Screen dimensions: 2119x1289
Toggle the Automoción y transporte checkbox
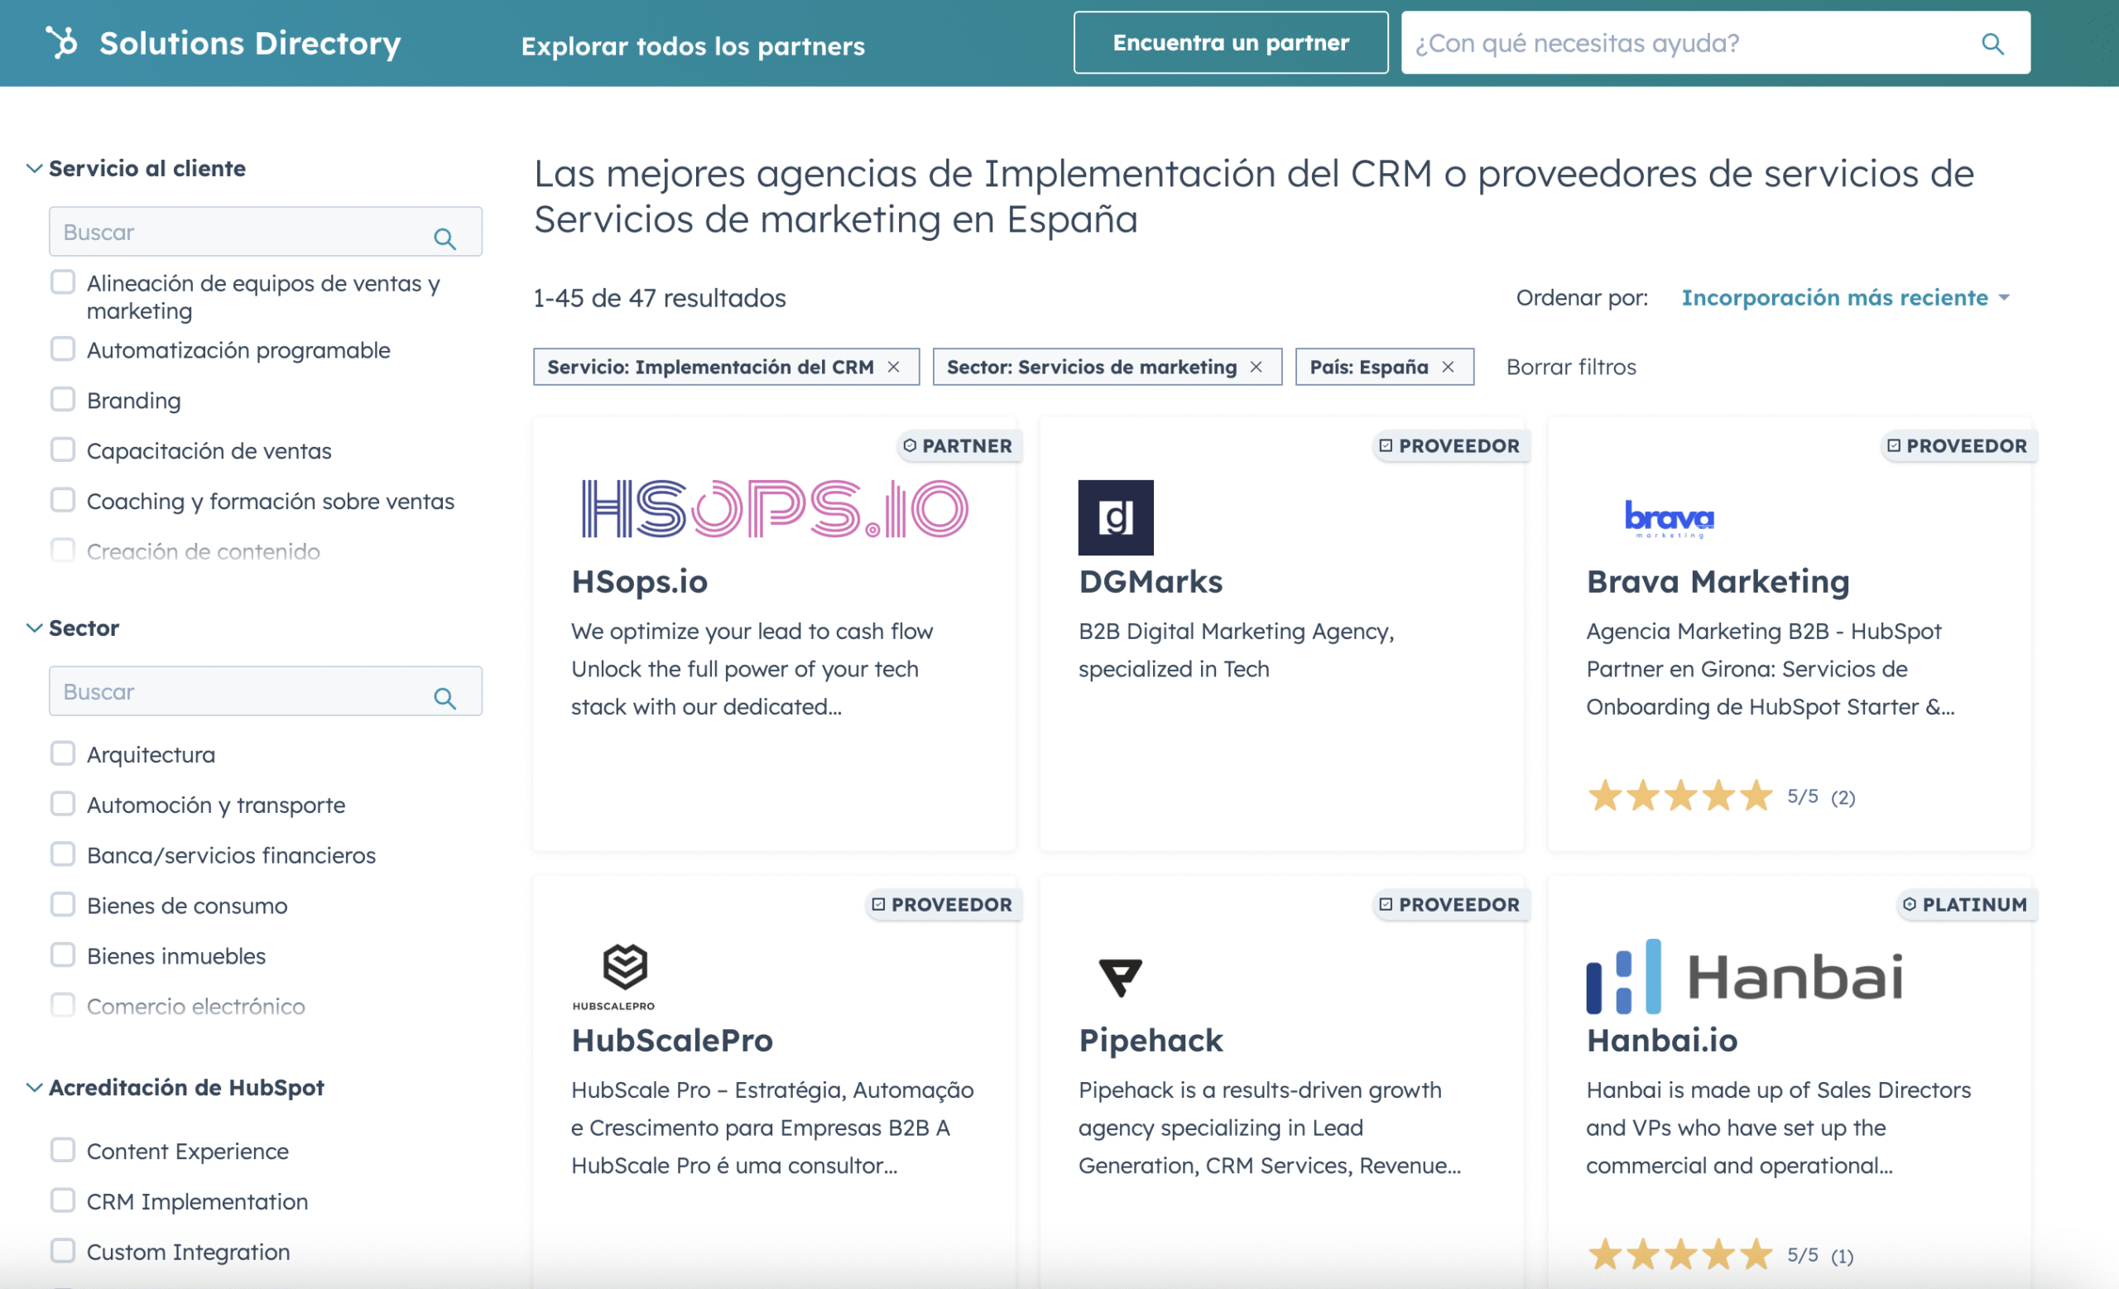pyautogui.click(x=63, y=803)
